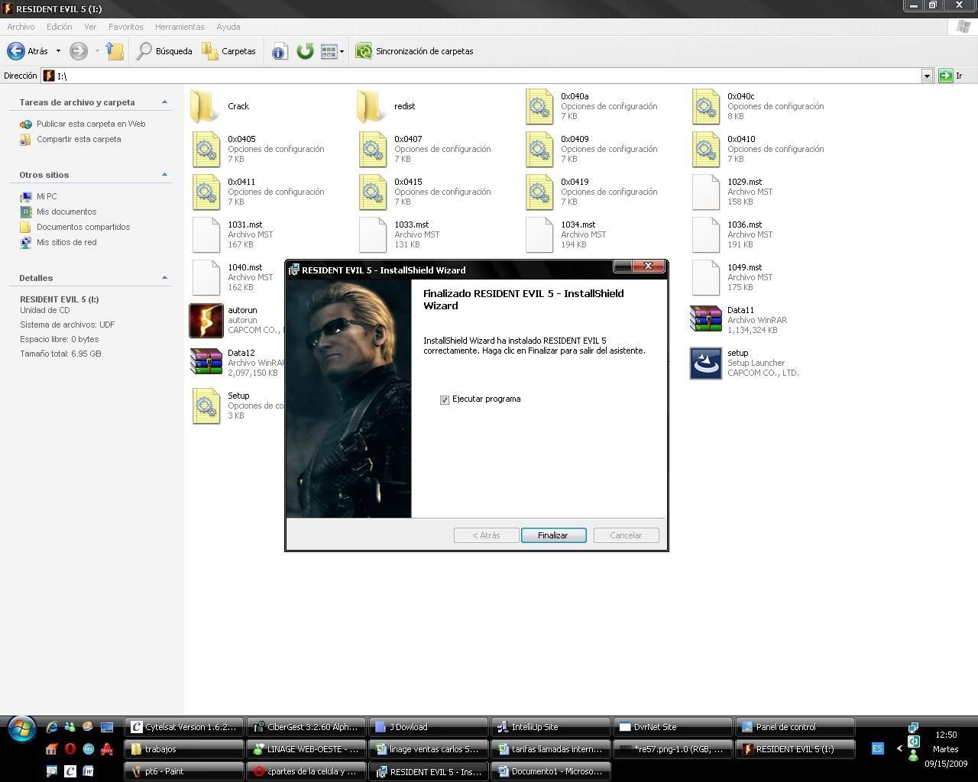This screenshot has width=978, height=782.
Task: Click the Ir go button
Action: (951, 76)
